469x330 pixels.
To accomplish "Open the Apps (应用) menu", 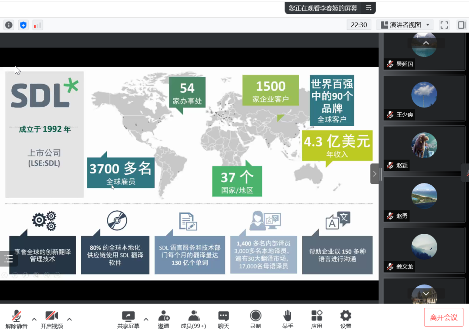I will click(x=317, y=319).
